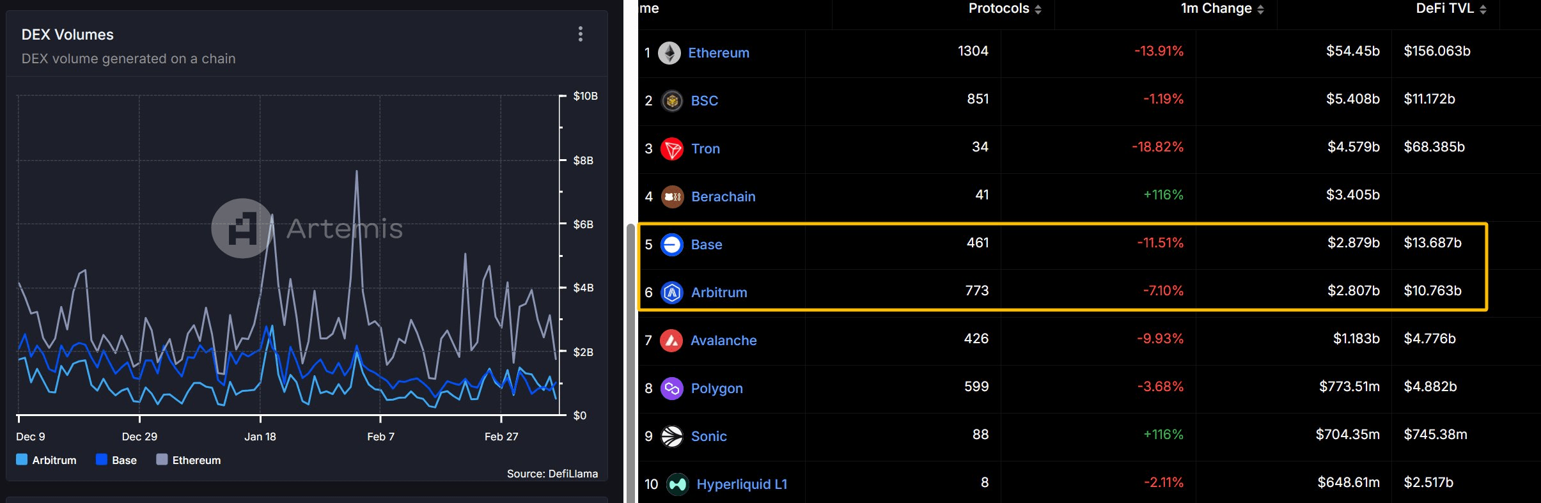Click the Base chain logo icon

(x=671, y=245)
